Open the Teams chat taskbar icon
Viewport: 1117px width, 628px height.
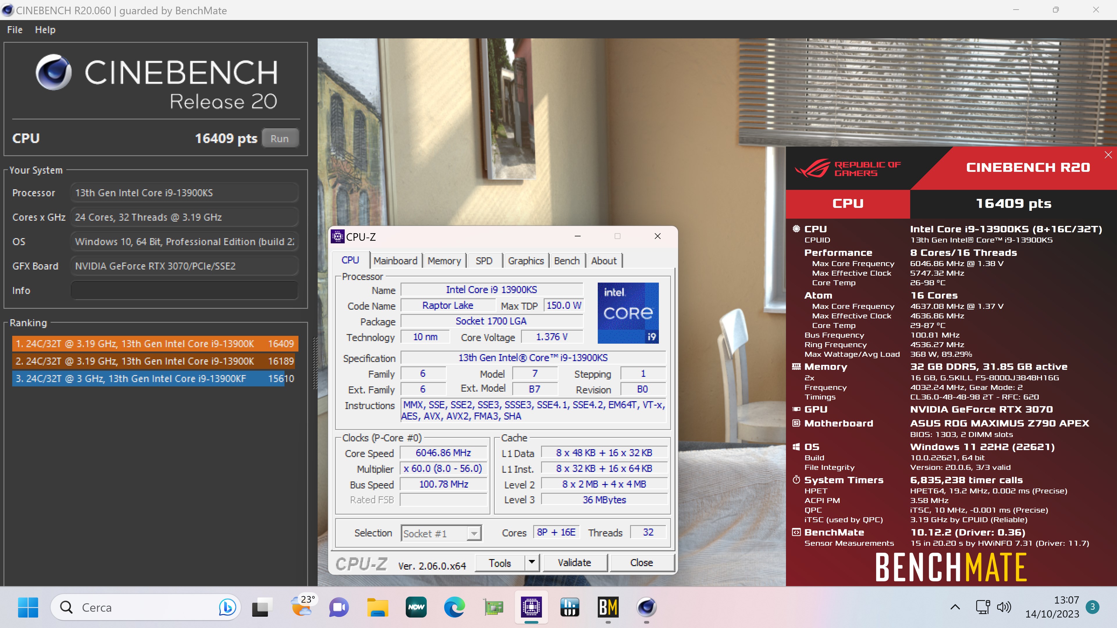click(339, 607)
